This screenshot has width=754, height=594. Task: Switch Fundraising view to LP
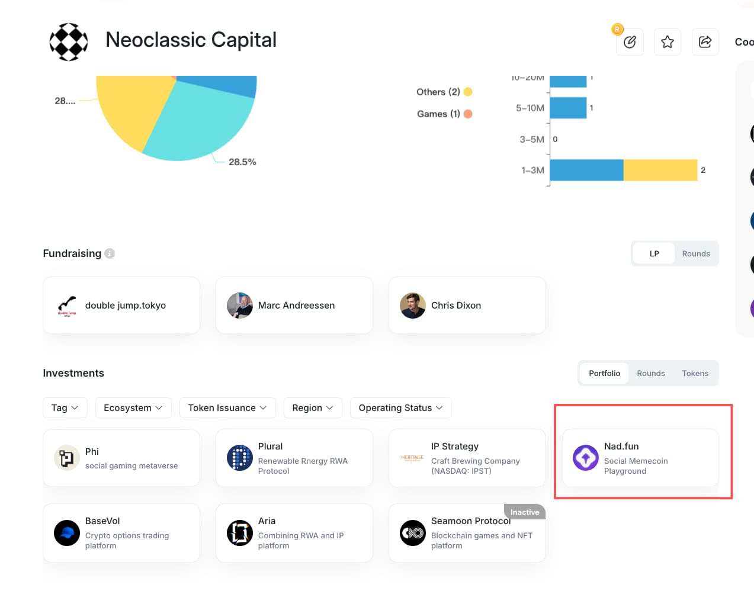click(x=654, y=253)
